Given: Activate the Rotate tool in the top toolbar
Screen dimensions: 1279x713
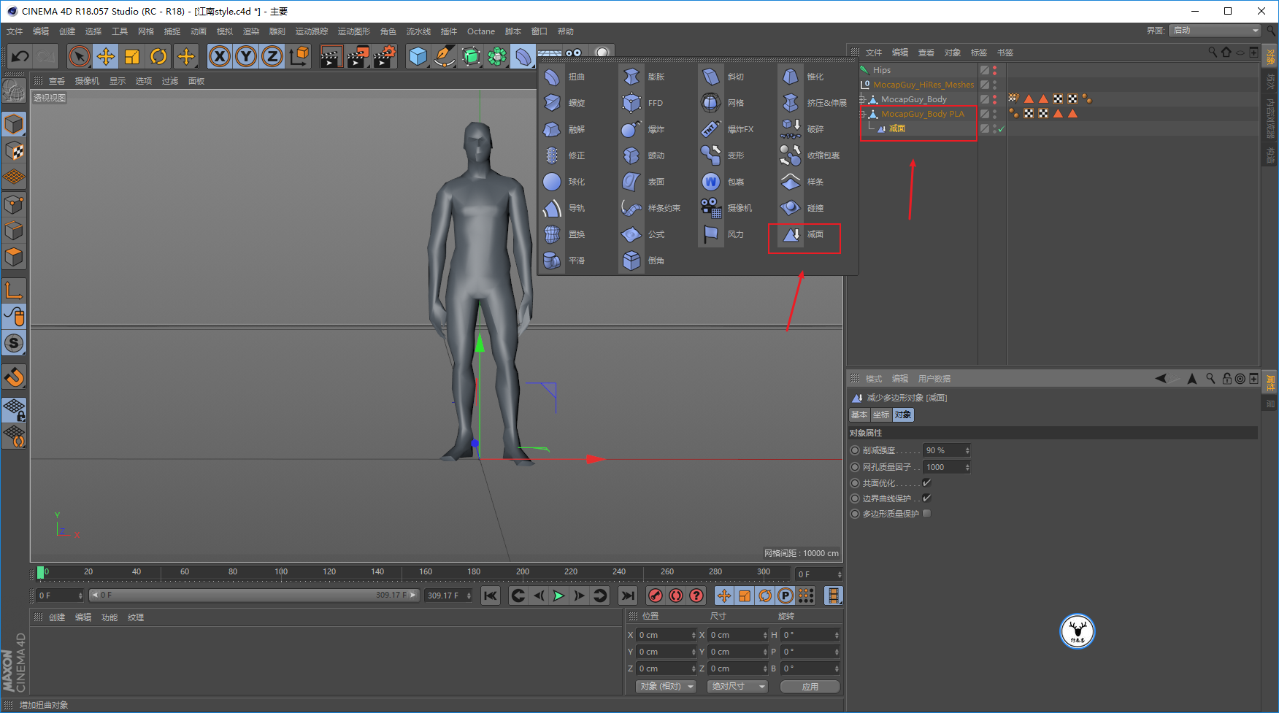Looking at the screenshot, I should point(158,56).
